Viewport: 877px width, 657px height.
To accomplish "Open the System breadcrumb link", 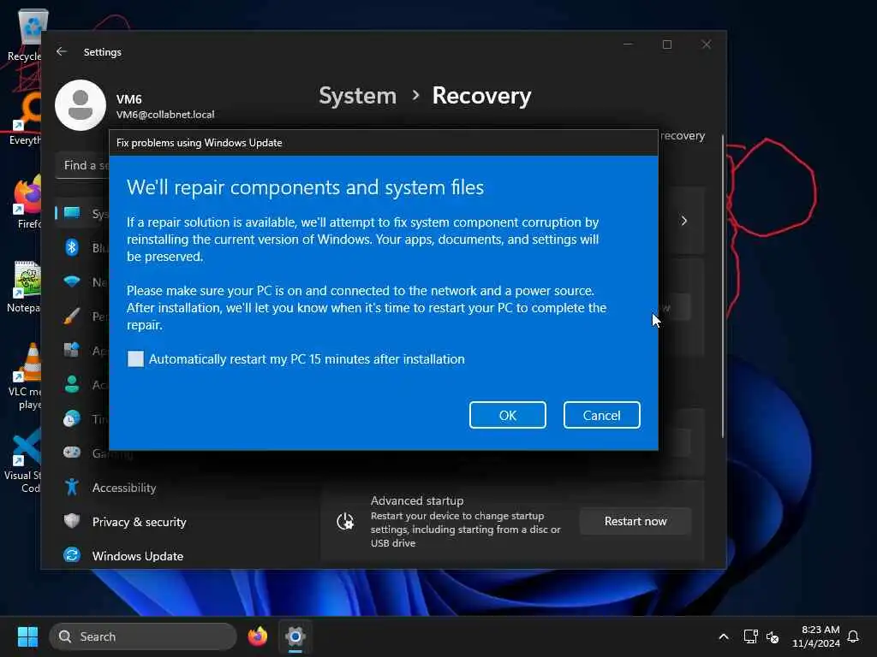I will 357,96.
